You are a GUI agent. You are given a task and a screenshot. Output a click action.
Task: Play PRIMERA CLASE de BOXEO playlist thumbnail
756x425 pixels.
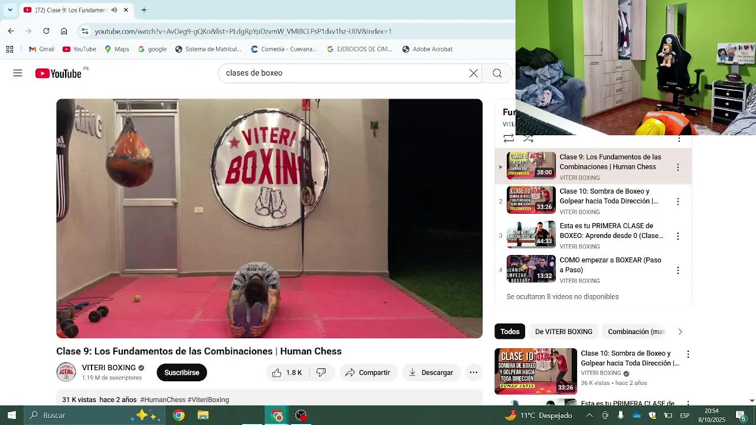coord(531,234)
